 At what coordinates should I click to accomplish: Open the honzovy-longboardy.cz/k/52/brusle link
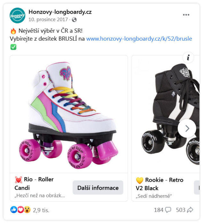pos(139,39)
